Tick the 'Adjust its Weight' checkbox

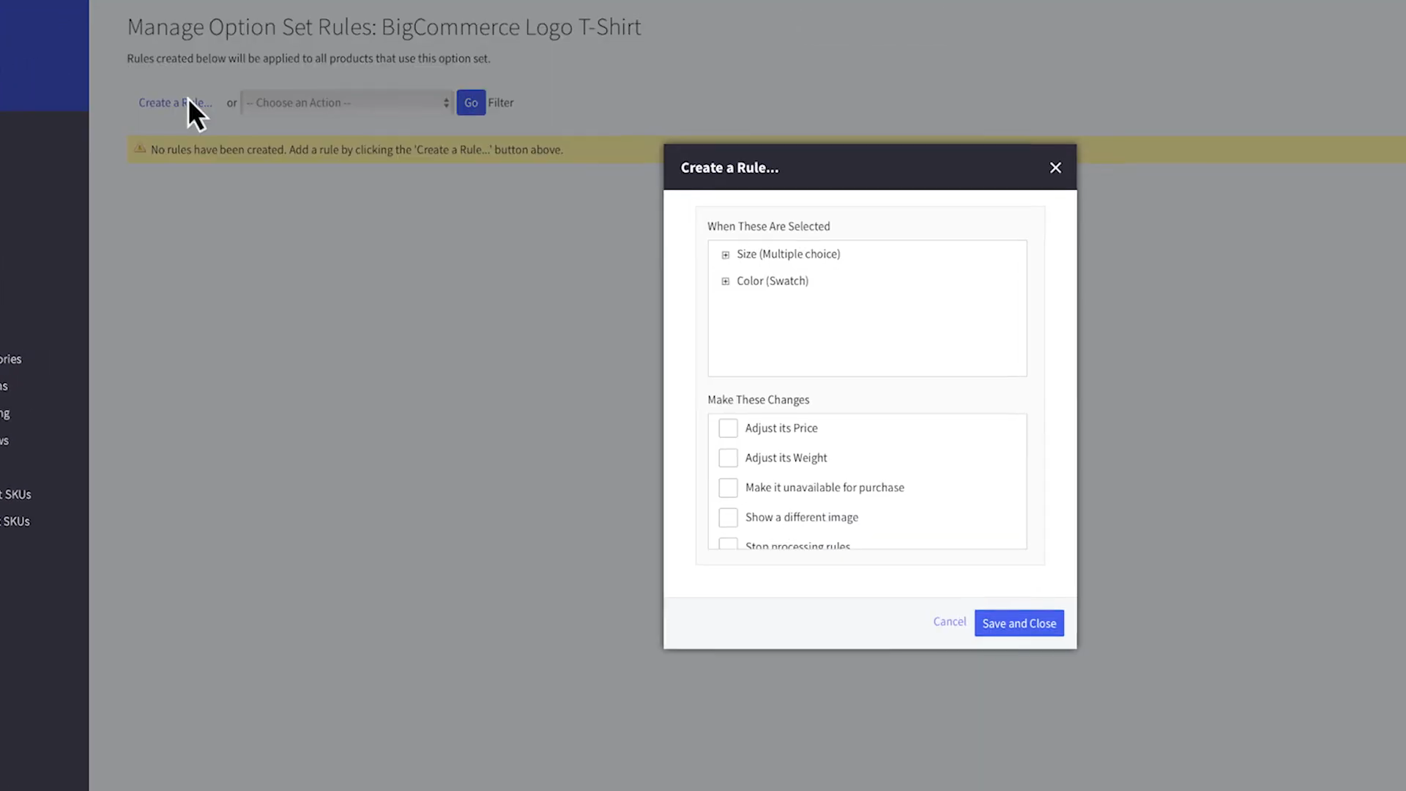click(728, 458)
